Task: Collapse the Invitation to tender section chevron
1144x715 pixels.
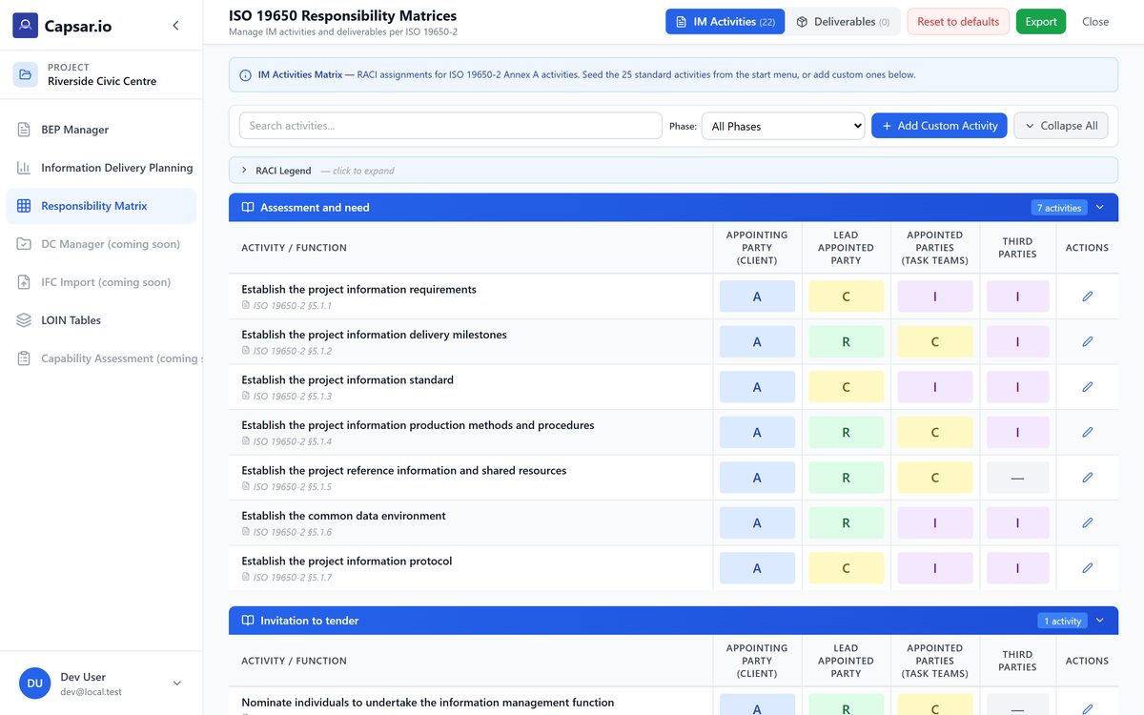Action: tap(1099, 621)
